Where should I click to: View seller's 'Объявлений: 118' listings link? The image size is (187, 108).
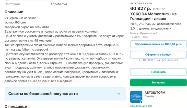pos(141,106)
